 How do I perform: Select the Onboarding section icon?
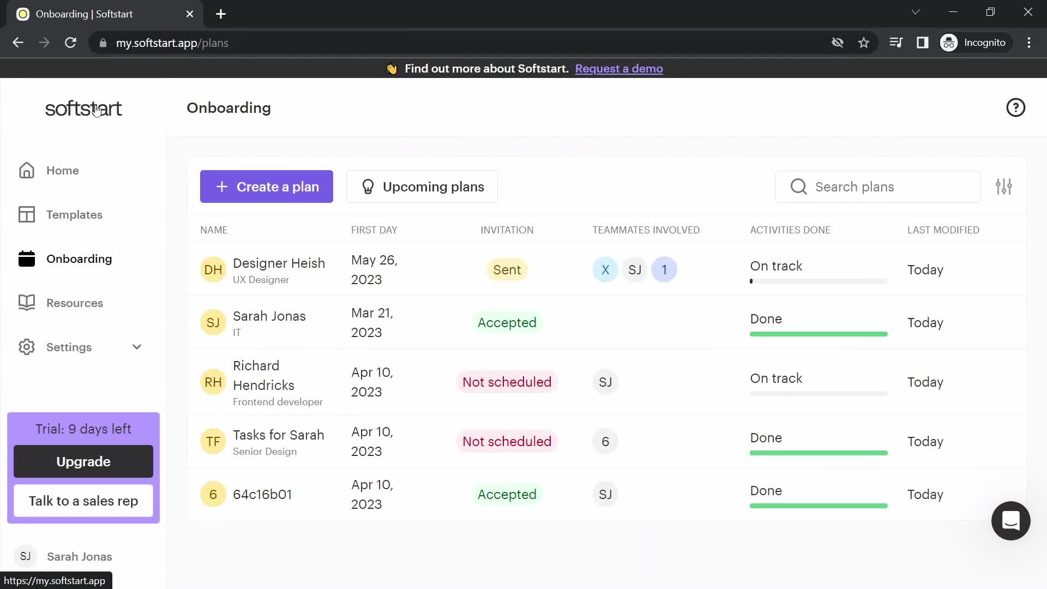pos(27,259)
